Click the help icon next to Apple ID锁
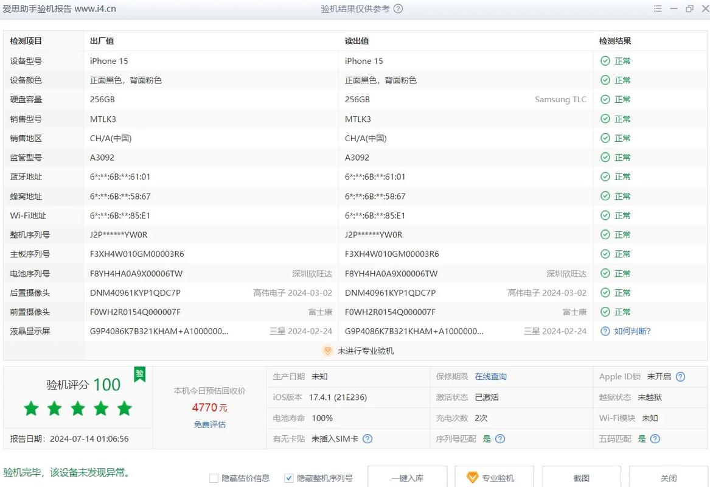The image size is (710, 487). 680,376
